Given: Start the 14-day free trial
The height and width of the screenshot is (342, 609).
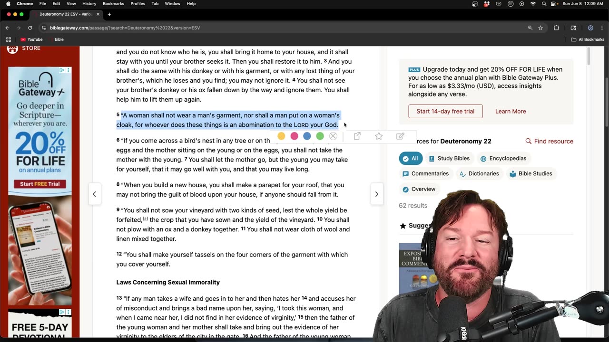Looking at the screenshot, I should coord(445,111).
